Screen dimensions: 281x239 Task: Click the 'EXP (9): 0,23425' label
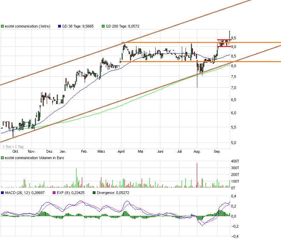pyautogui.click(x=71, y=193)
